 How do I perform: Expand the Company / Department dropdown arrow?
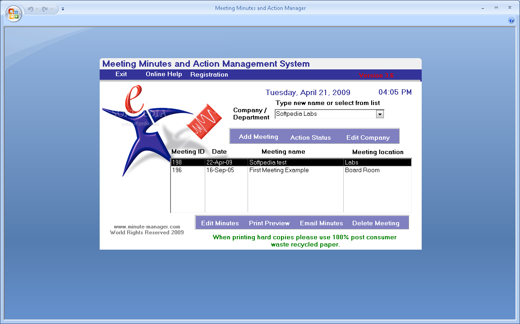[x=380, y=114]
